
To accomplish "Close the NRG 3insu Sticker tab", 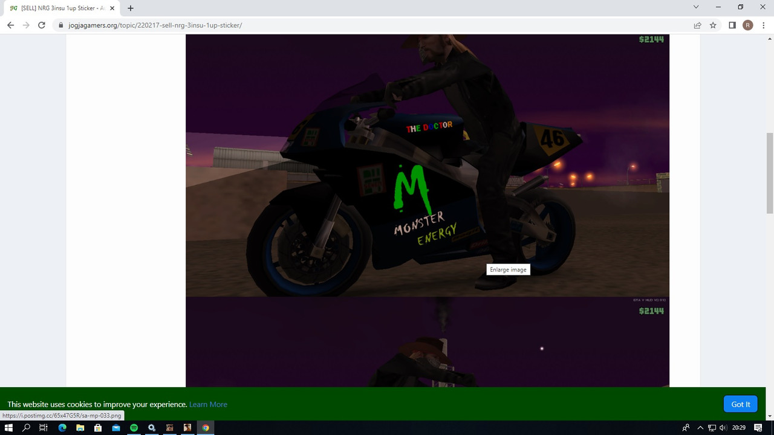I will point(112,8).
